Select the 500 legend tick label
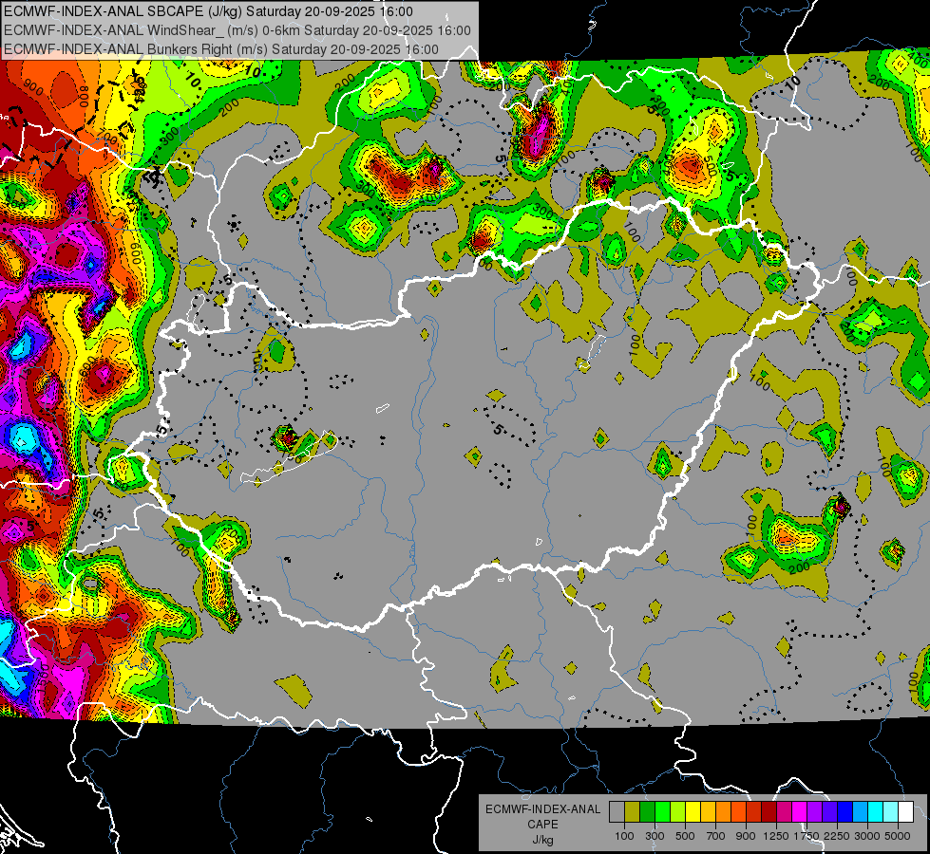Viewport: 930px width, 854px height. (x=685, y=836)
